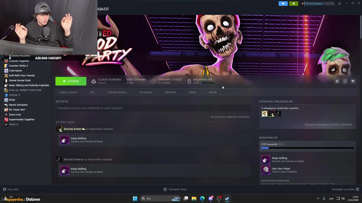Screen dimensions: 362x203
Task: Select Only Up: SKIBIDI TOGETHER entry
Action: tap(25, 90)
